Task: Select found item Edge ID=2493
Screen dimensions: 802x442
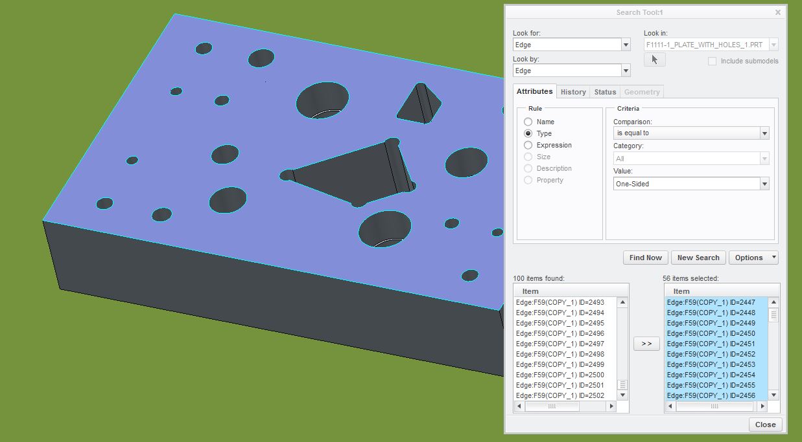Action: [565, 302]
